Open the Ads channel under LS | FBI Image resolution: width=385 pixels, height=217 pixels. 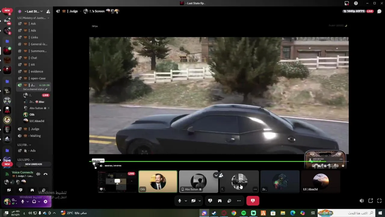34,151
